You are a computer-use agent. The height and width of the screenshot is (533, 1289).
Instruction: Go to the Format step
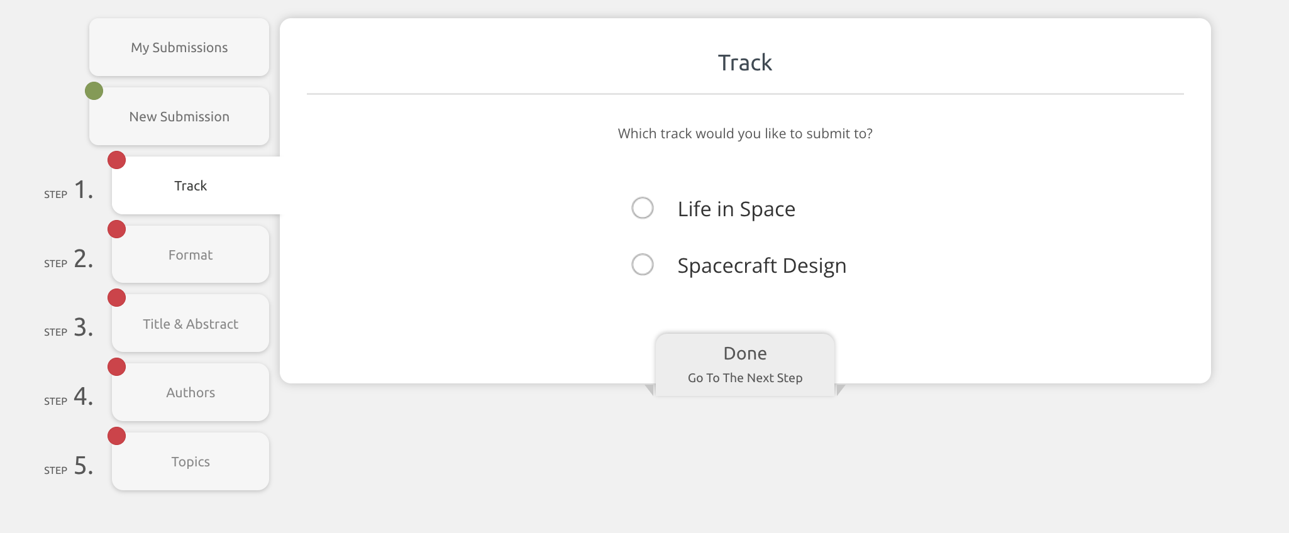(x=191, y=255)
